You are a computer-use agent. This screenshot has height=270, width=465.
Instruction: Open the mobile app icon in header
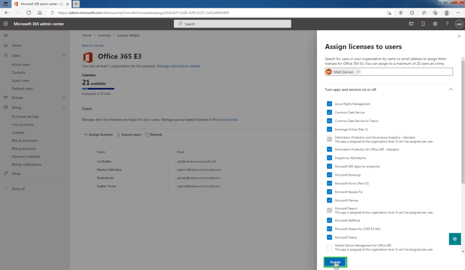coord(423,24)
